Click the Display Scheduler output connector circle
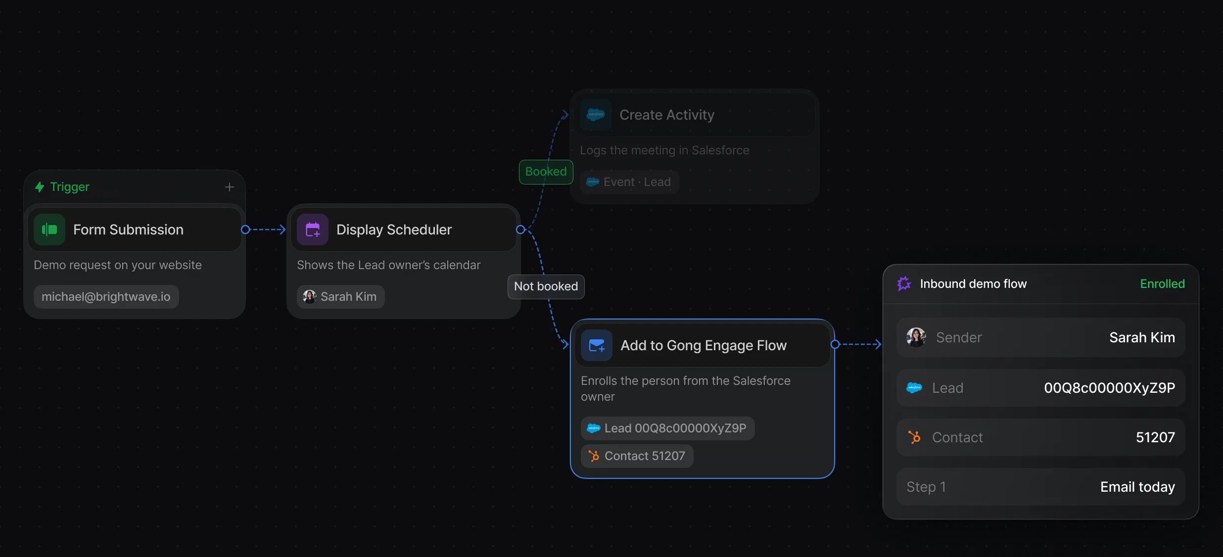Viewport: 1223px width, 557px height. [x=520, y=230]
